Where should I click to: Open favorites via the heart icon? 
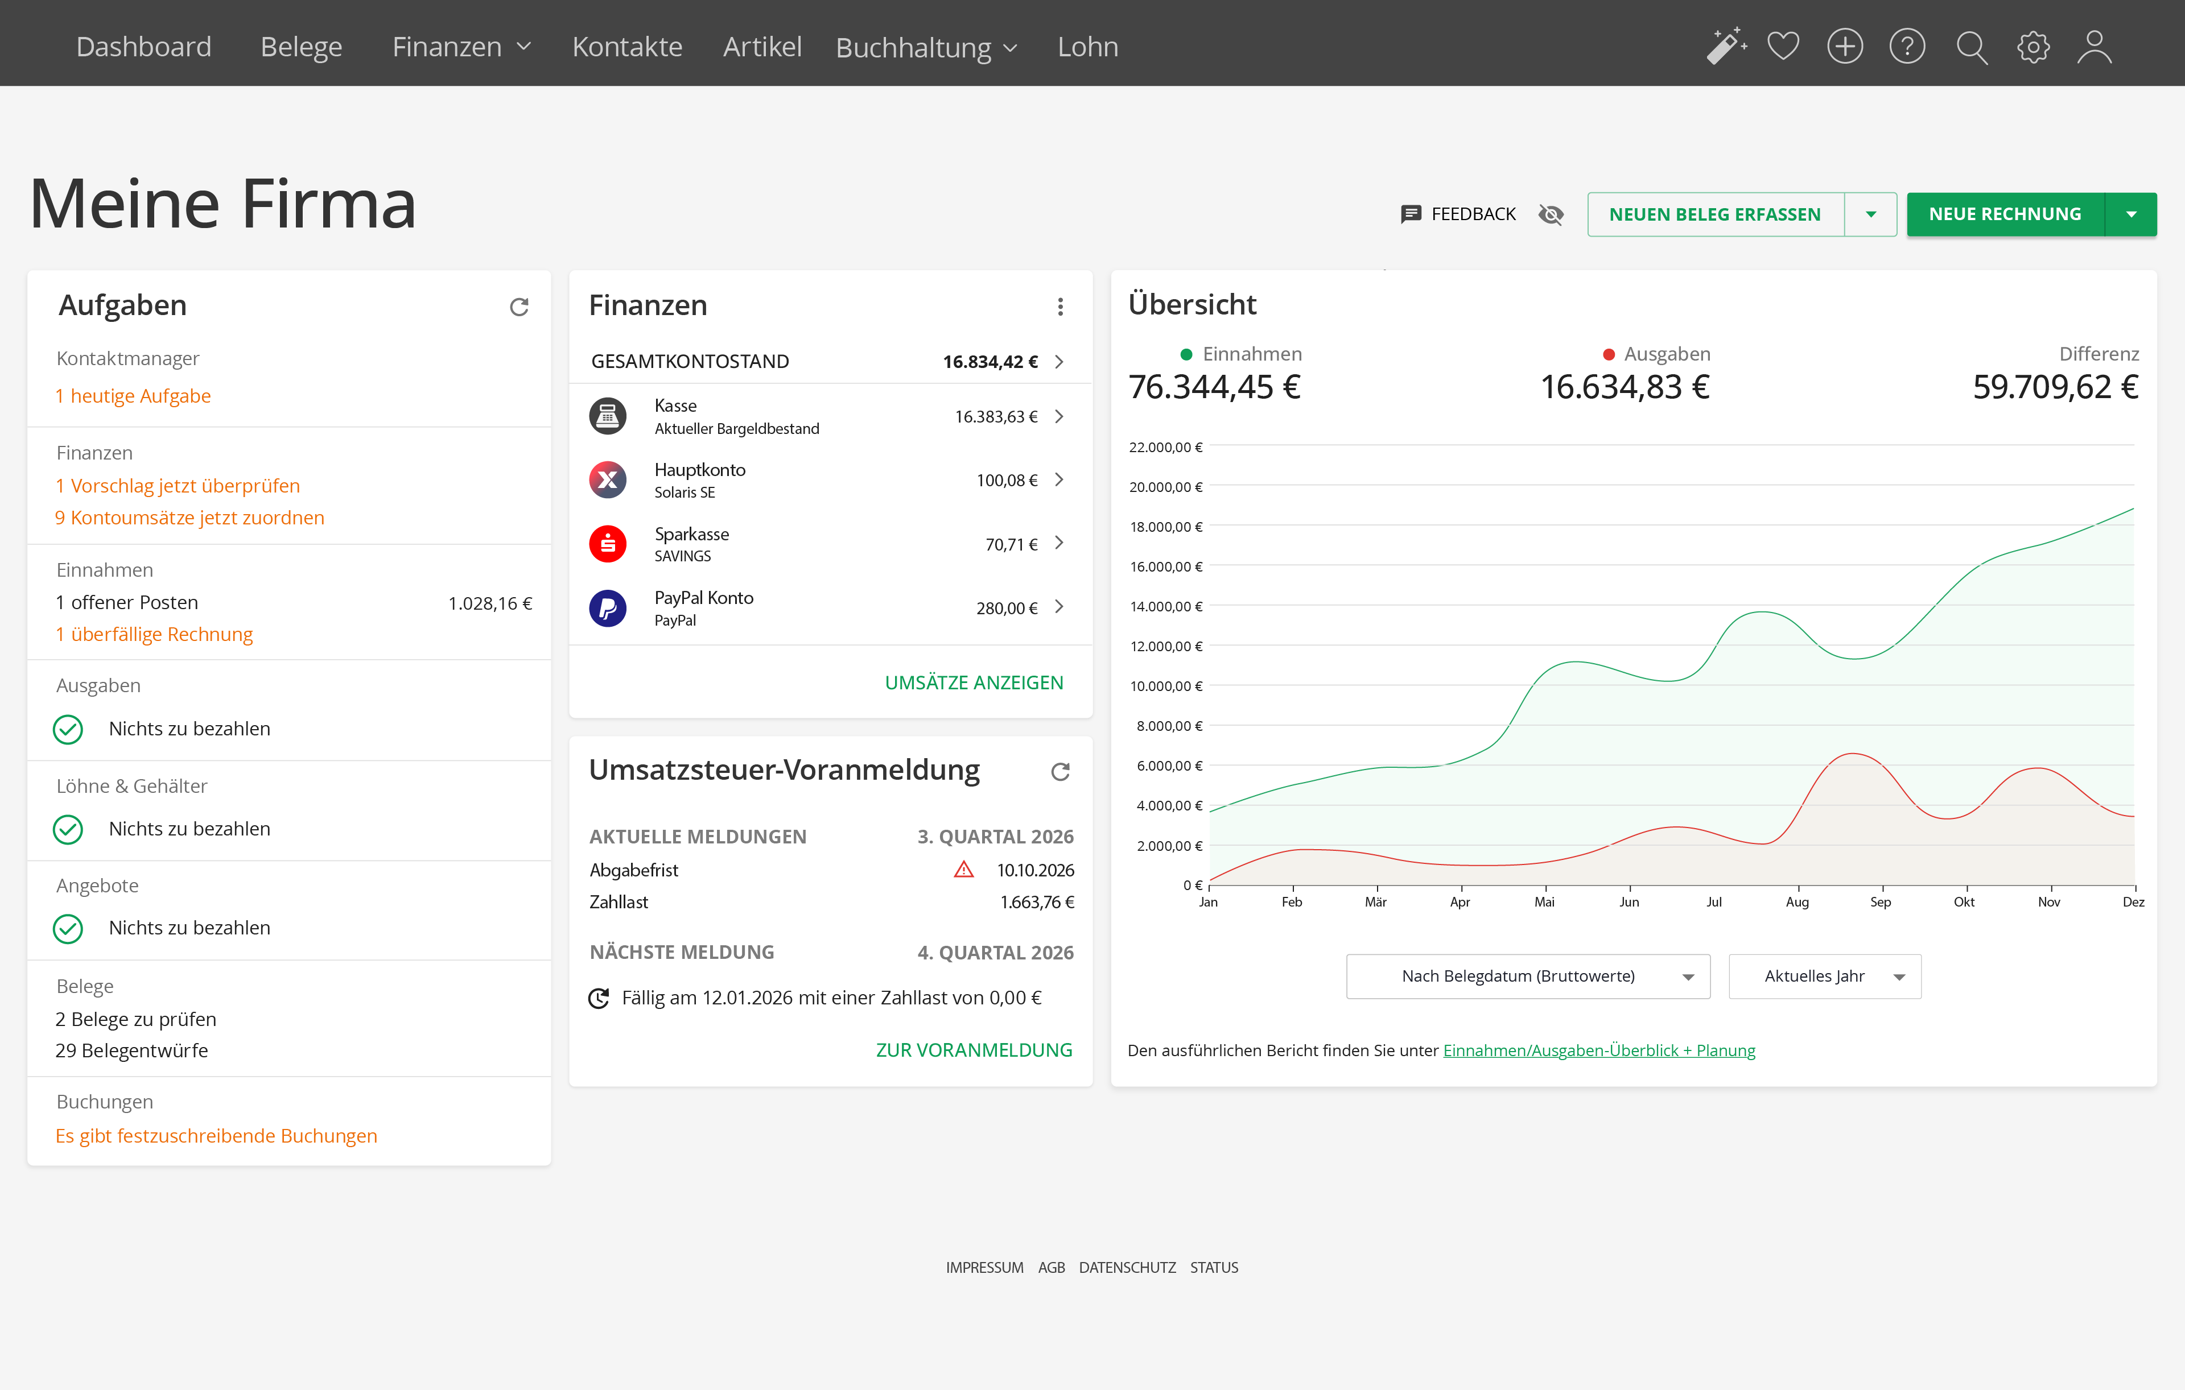click(1783, 46)
